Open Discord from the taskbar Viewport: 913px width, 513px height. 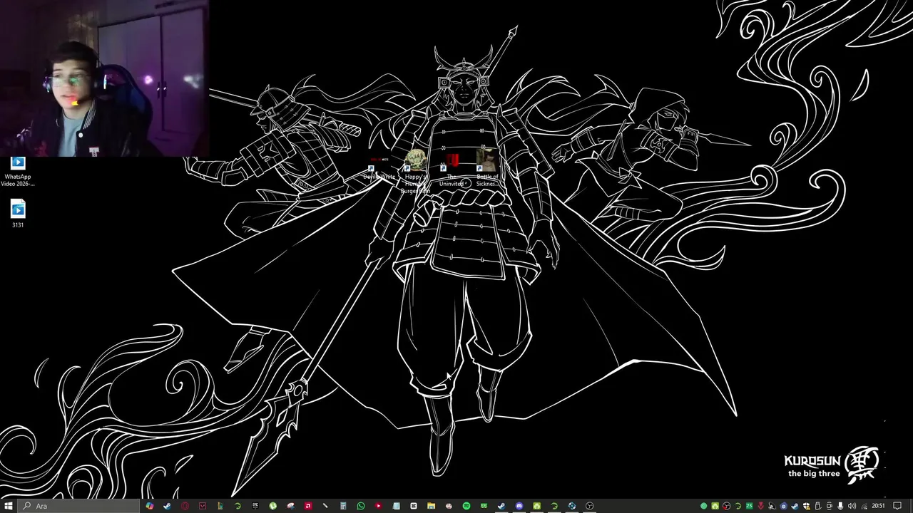click(x=519, y=506)
